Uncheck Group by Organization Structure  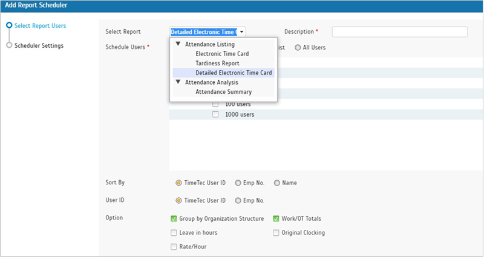pos(174,219)
